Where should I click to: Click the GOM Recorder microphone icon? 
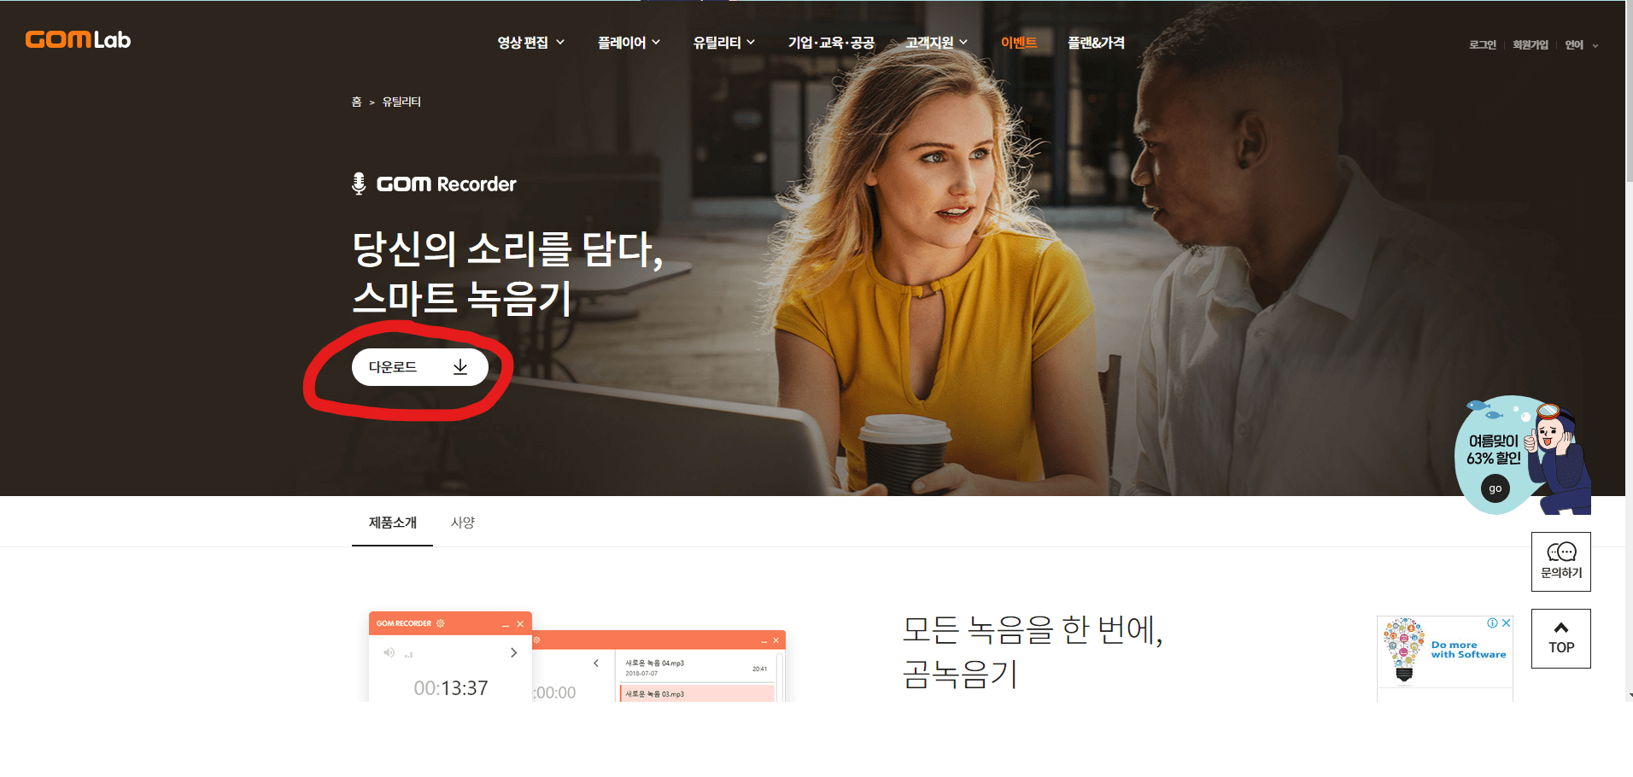pyautogui.click(x=359, y=184)
